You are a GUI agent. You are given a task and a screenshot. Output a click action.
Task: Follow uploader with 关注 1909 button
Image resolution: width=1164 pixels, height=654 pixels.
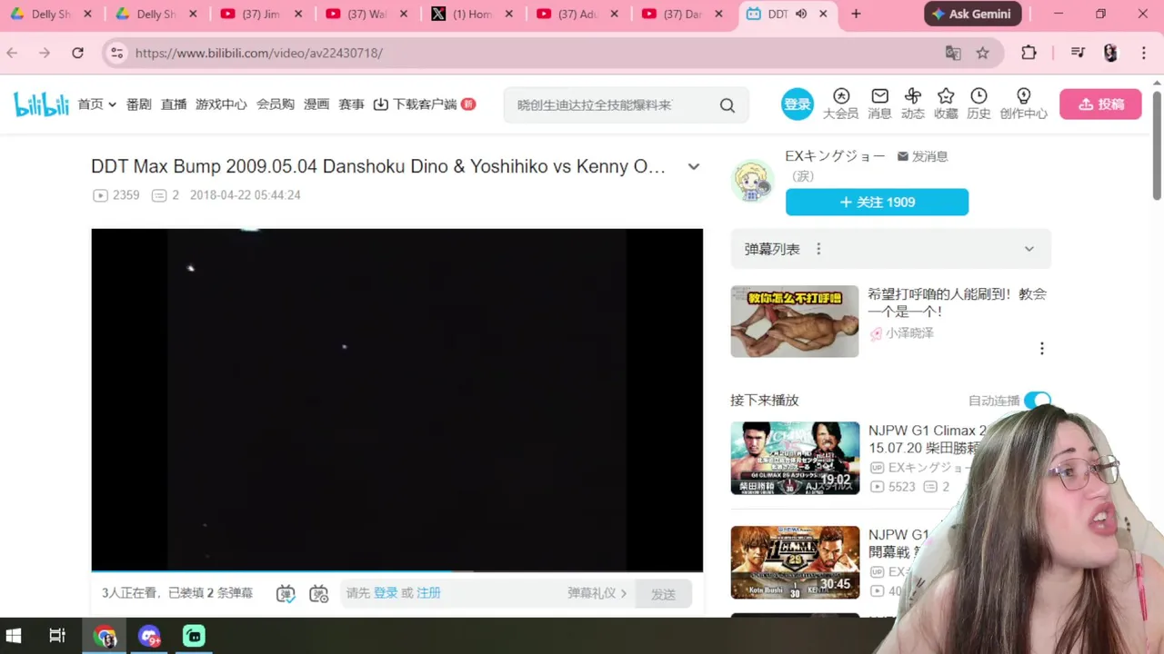(x=877, y=202)
